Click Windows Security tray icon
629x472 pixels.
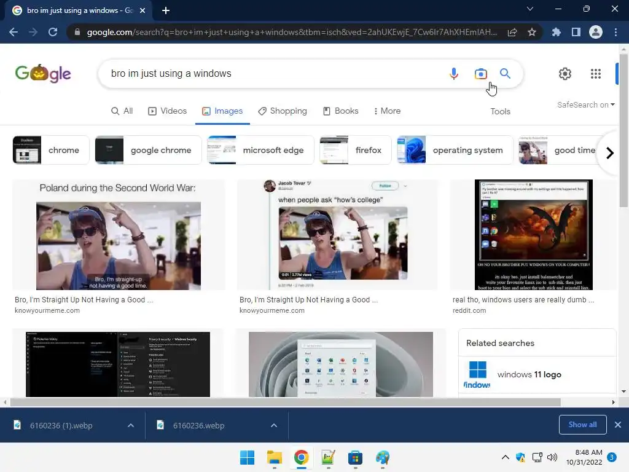521,457
